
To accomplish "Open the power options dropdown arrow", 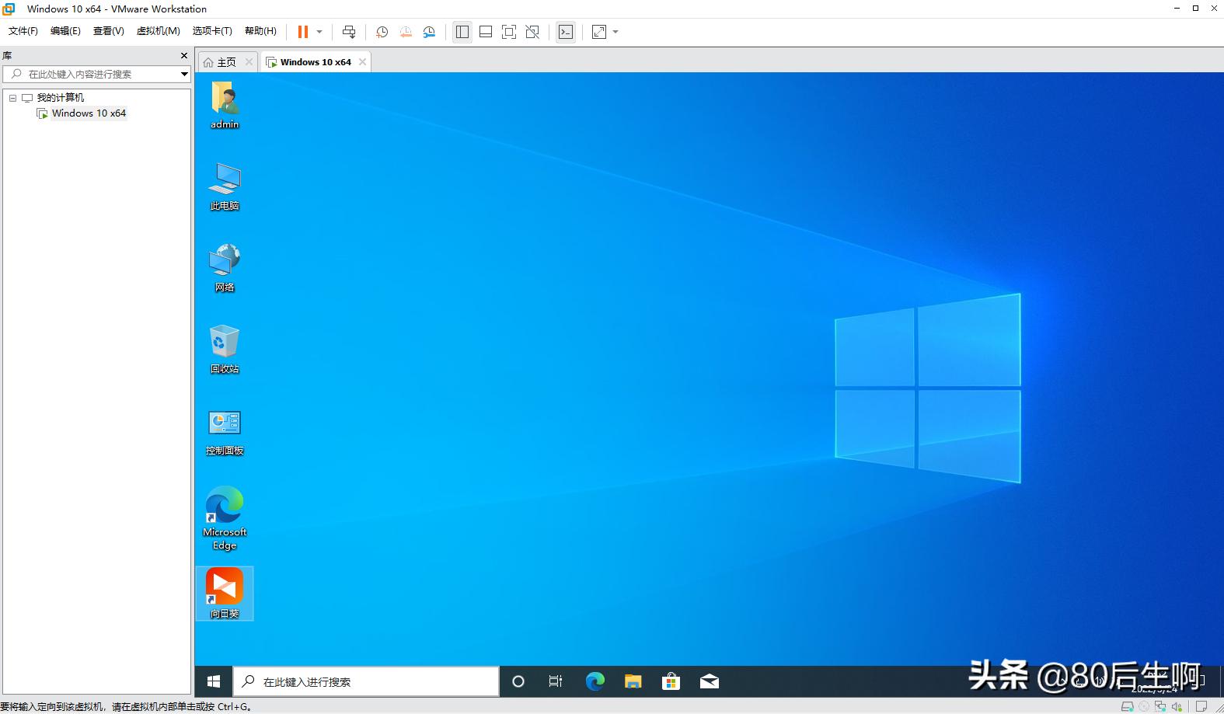I will pyautogui.click(x=319, y=32).
